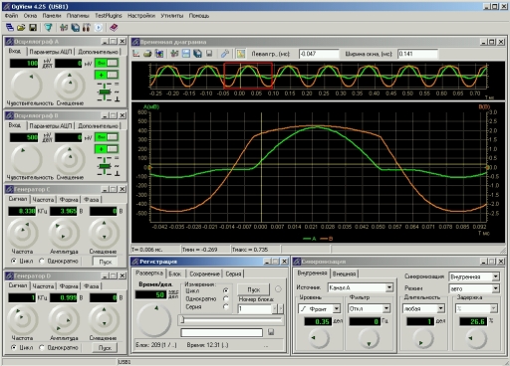Viewport: 510px width, 366px height.
Task: Select the Однократно measurement radio in Registration
Action: pos(226,298)
